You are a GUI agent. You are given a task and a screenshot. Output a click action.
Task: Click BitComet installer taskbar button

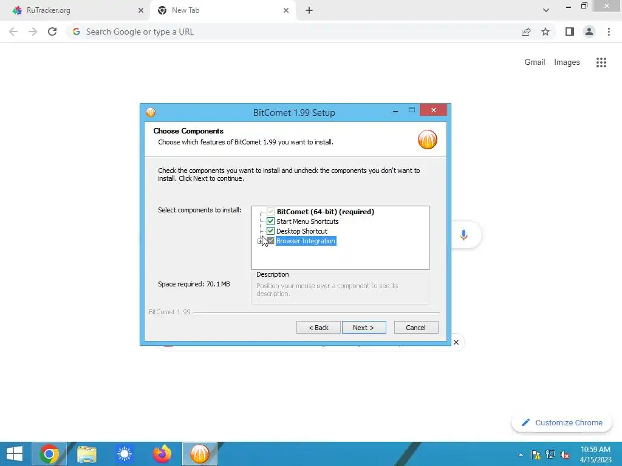pos(199,454)
